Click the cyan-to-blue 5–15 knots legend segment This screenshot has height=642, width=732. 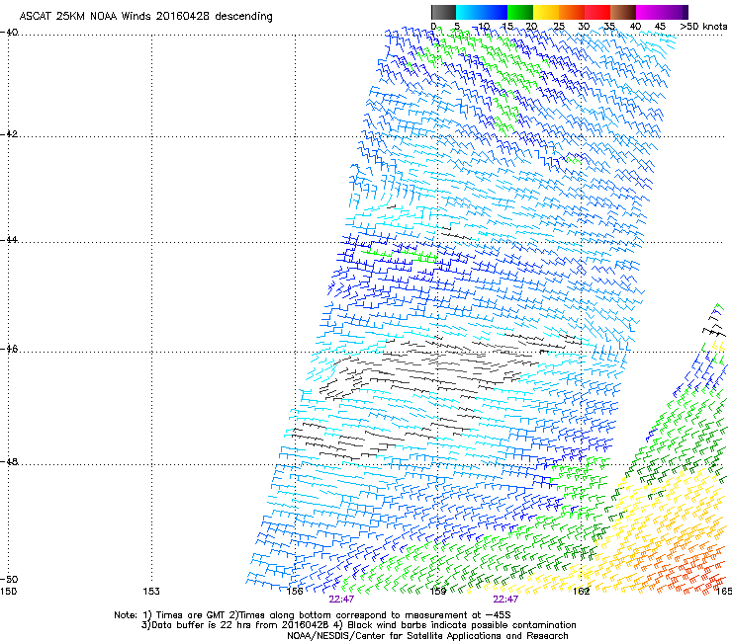tap(482, 12)
